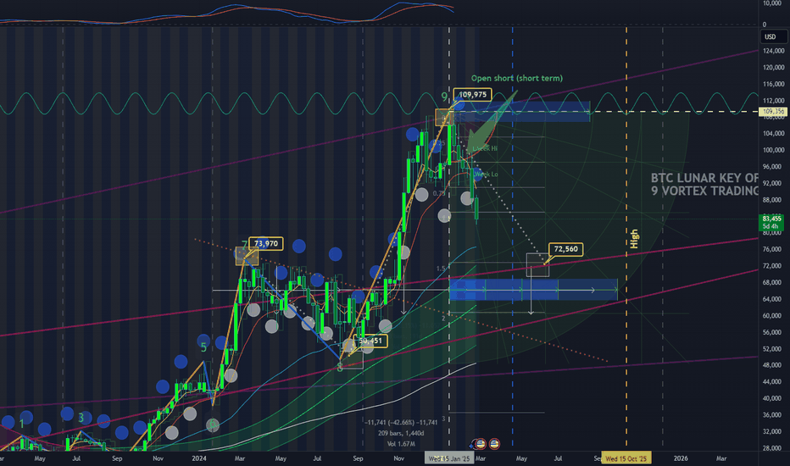Click the 124,000 price axis value

pyautogui.click(x=774, y=51)
